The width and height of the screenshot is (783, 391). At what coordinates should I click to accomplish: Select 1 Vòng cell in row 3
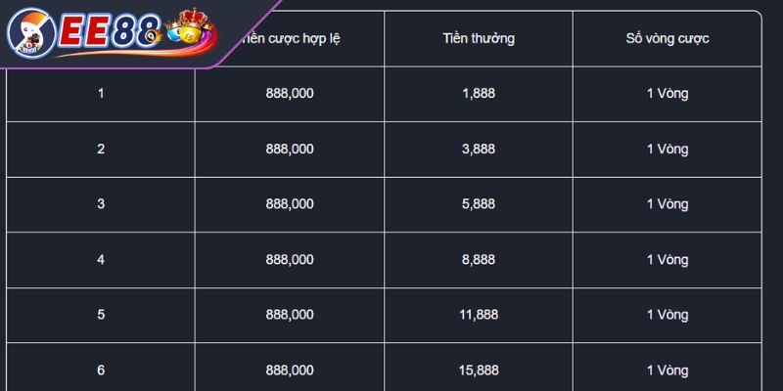[x=668, y=204]
